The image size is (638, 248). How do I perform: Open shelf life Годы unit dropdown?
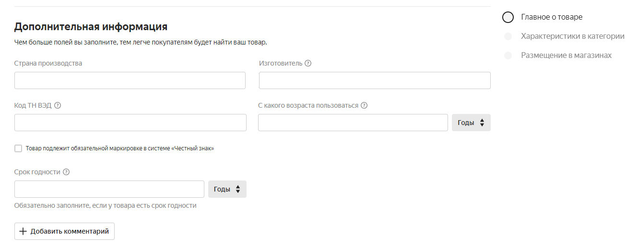click(x=227, y=189)
